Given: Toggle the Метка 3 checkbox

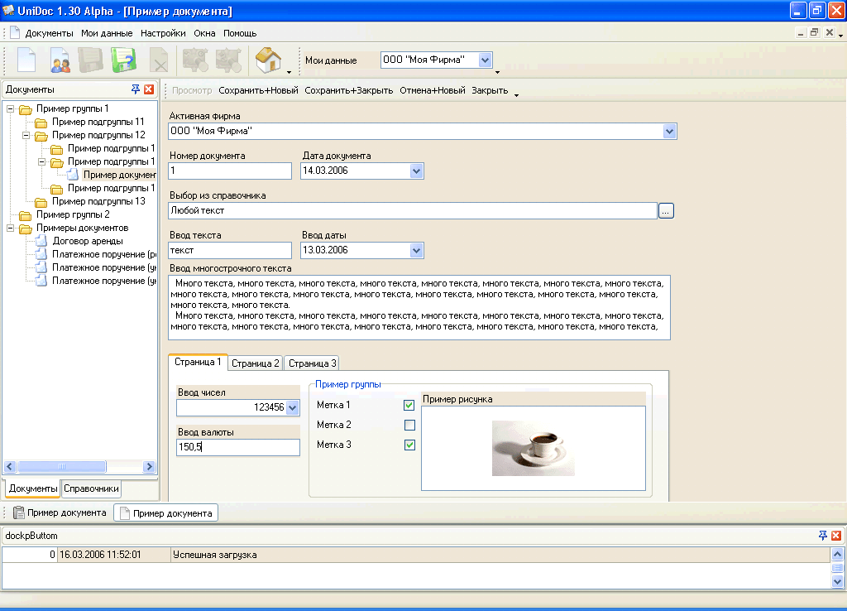Looking at the screenshot, I should [x=409, y=445].
